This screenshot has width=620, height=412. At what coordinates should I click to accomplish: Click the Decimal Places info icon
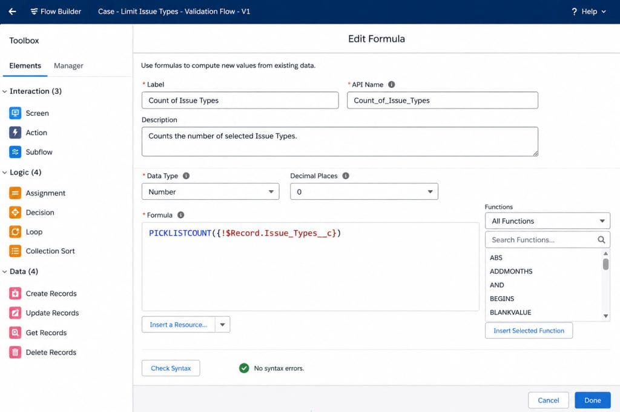(346, 176)
